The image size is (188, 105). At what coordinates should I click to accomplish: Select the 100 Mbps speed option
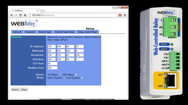pos(76,75)
